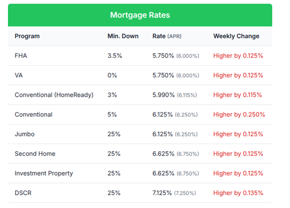Screen dimensions: 290x208
Task: Choose the Investment Property program
Action: tap(44, 173)
